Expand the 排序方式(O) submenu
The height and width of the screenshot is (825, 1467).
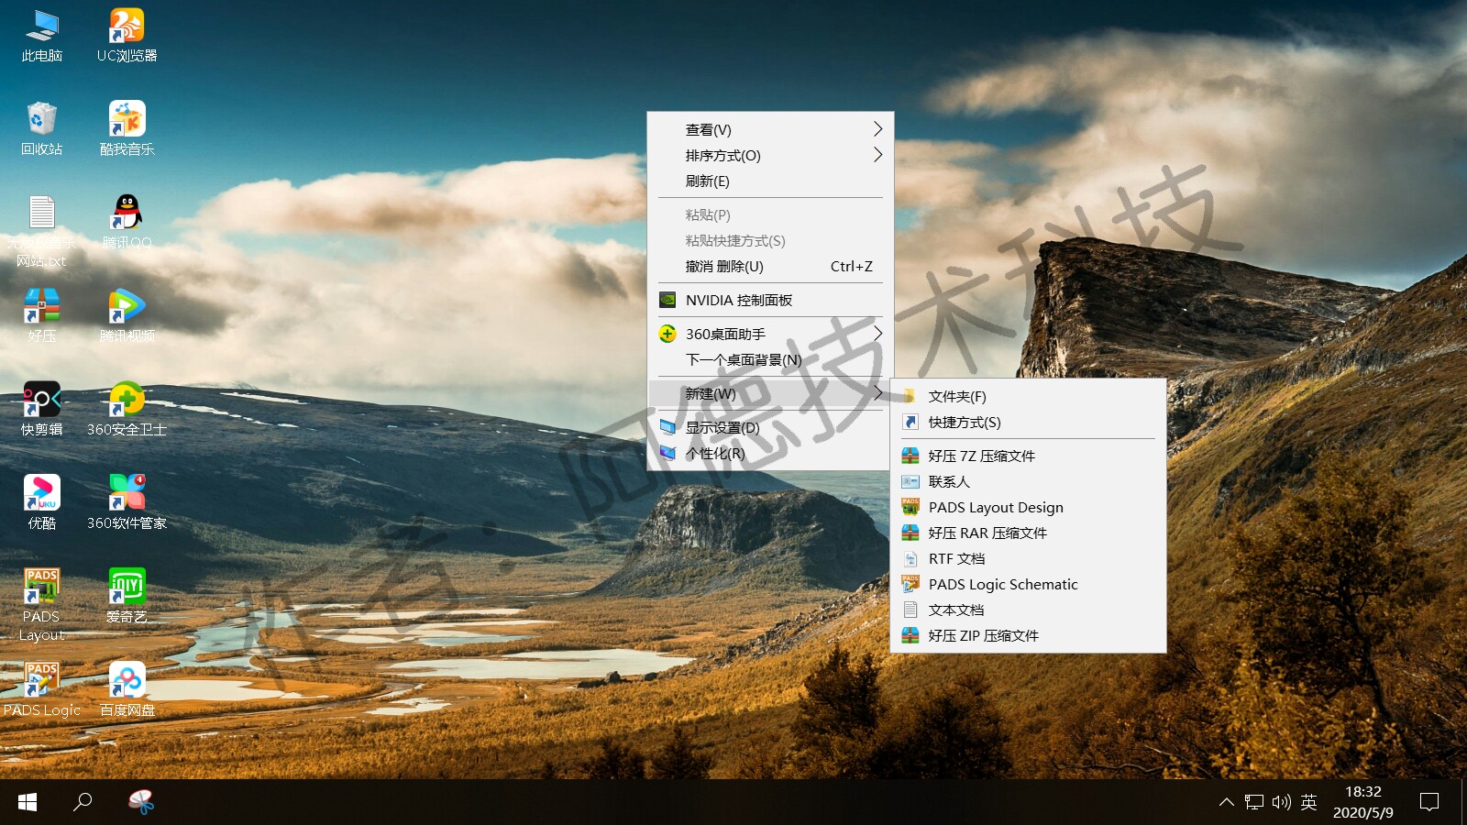click(x=770, y=155)
